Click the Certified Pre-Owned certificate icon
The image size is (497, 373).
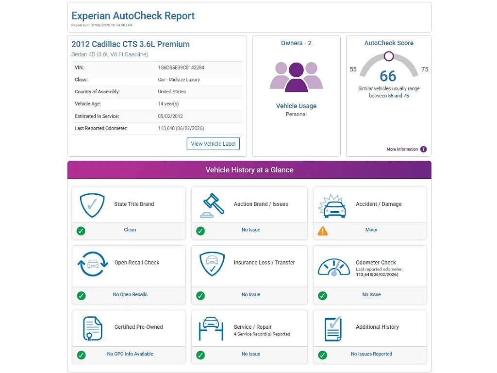92,329
